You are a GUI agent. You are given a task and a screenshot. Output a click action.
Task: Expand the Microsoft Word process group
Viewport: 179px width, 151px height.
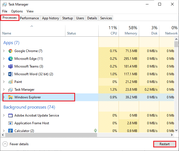[x=4, y=74]
